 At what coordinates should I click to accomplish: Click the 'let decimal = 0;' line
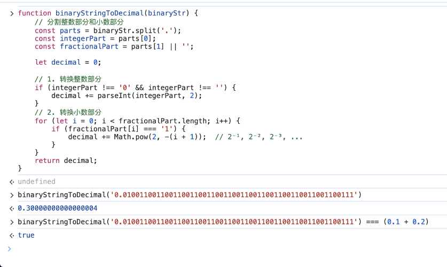pyautogui.click(x=68, y=62)
